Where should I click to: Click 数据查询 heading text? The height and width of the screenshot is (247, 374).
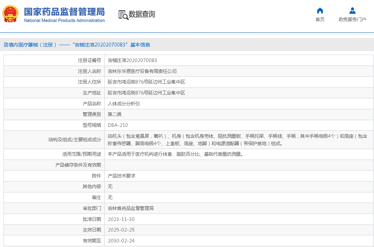pos(142,14)
